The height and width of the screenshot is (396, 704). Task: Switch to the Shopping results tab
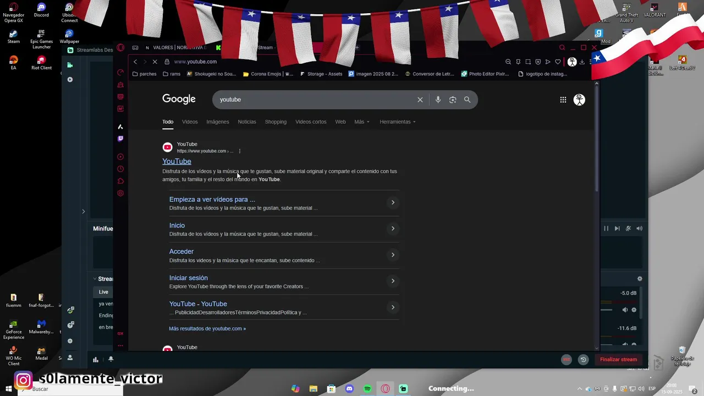(x=276, y=122)
